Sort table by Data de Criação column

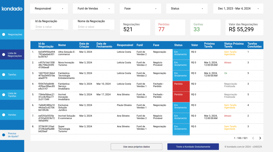point(84,45)
